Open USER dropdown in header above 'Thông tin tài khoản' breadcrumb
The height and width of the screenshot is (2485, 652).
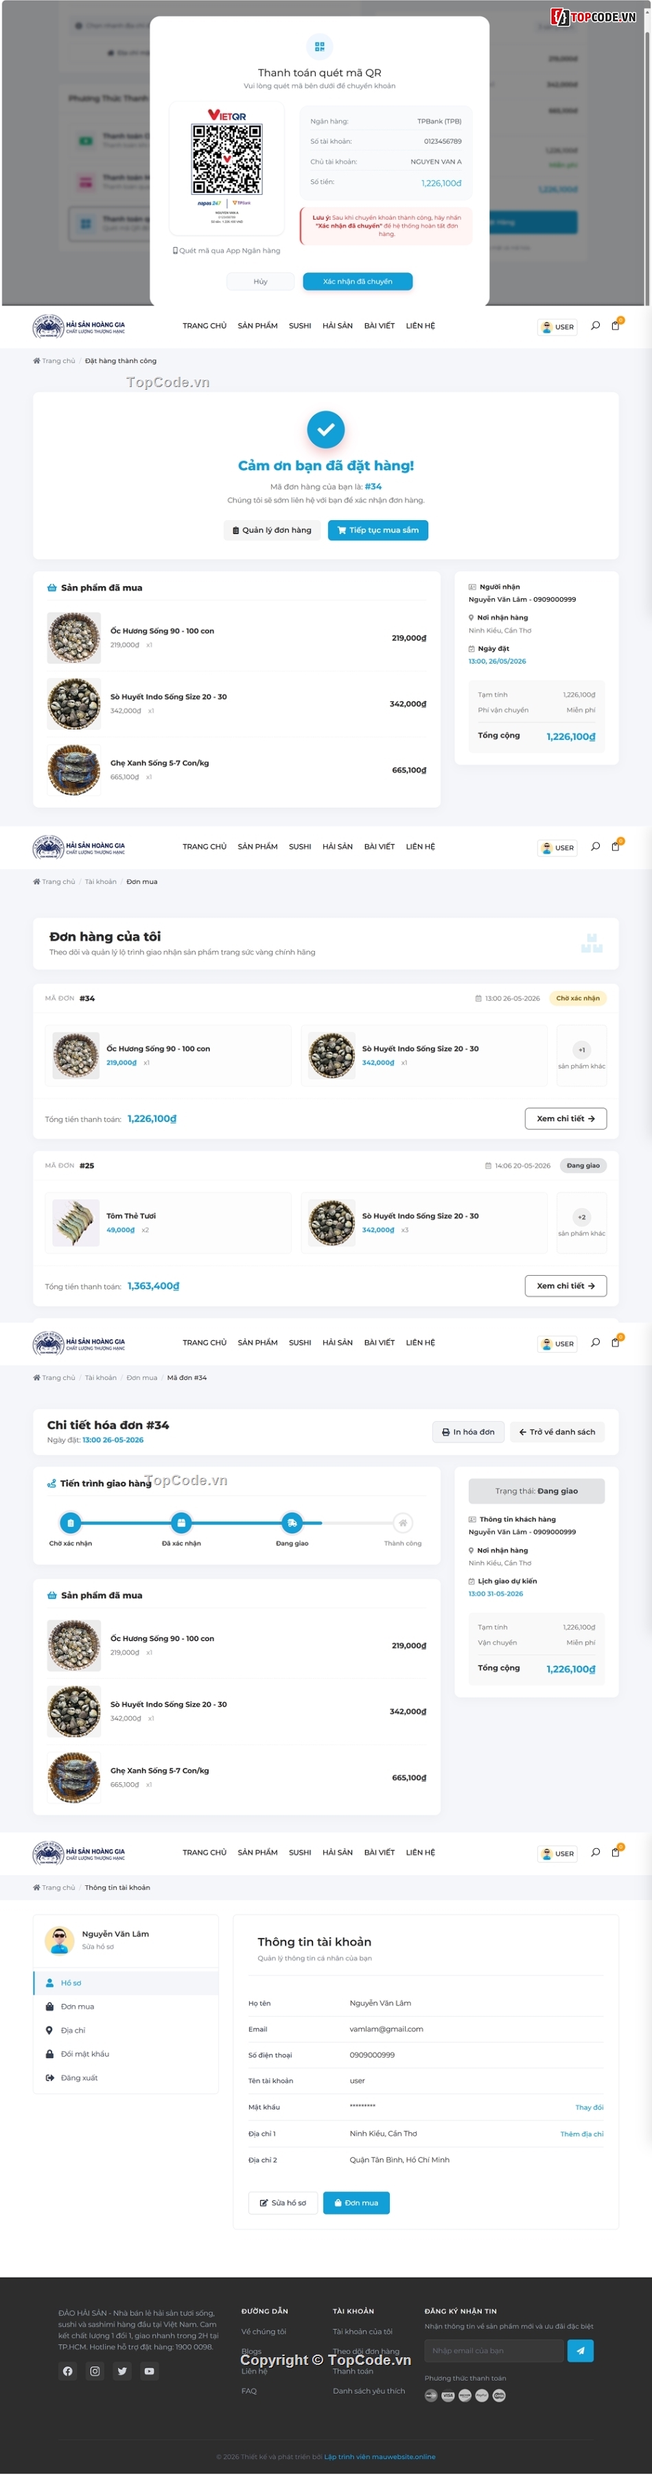click(x=559, y=1853)
